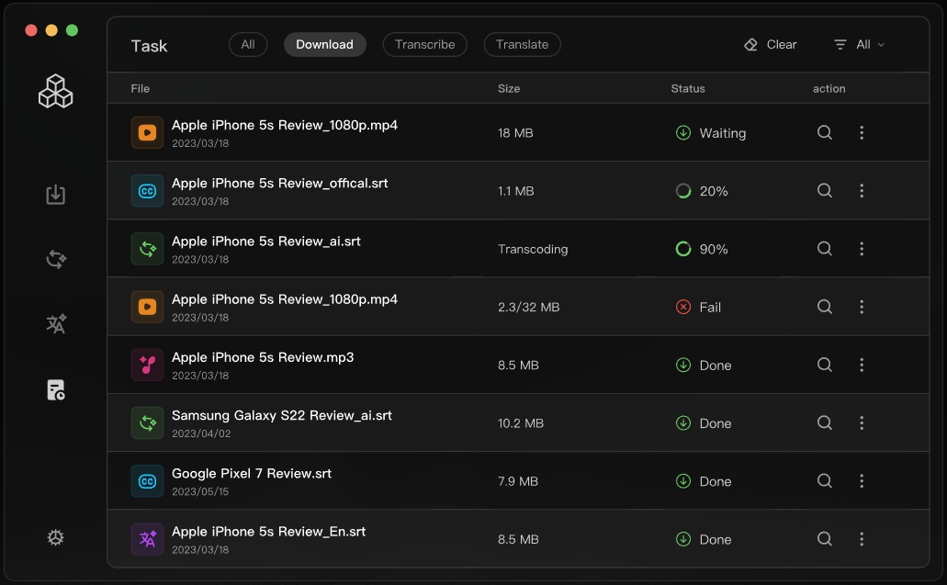The height and width of the screenshot is (585, 947).
Task: Click the orange video icon on the Fail row
Action: coord(147,307)
